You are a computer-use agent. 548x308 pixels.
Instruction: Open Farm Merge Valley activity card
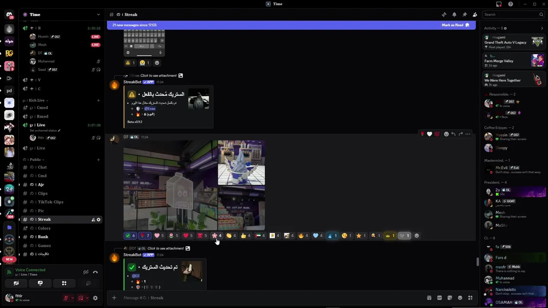(513, 60)
